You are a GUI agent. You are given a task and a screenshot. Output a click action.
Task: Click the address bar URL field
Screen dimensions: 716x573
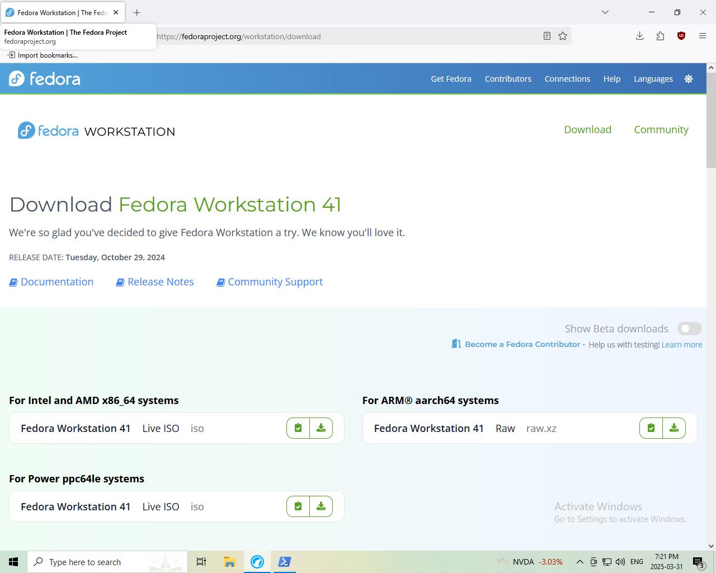pyautogui.click(x=346, y=36)
